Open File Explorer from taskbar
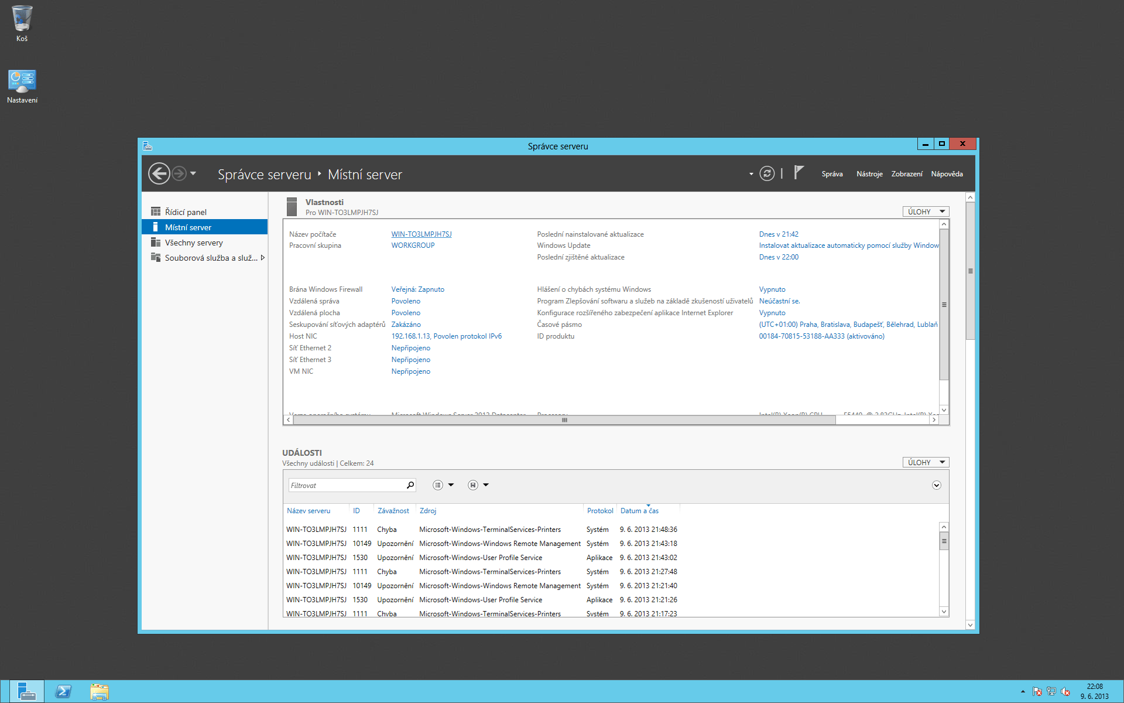This screenshot has height=703, width=1124. click(100, 692)
